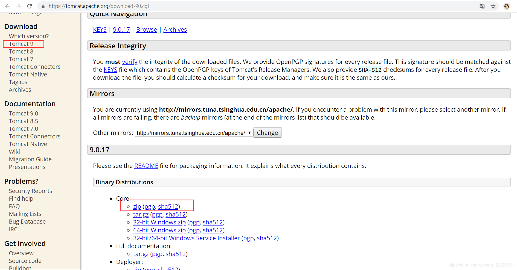Open Tomcat Connectors under Download
517x270 pixels.
35,67
